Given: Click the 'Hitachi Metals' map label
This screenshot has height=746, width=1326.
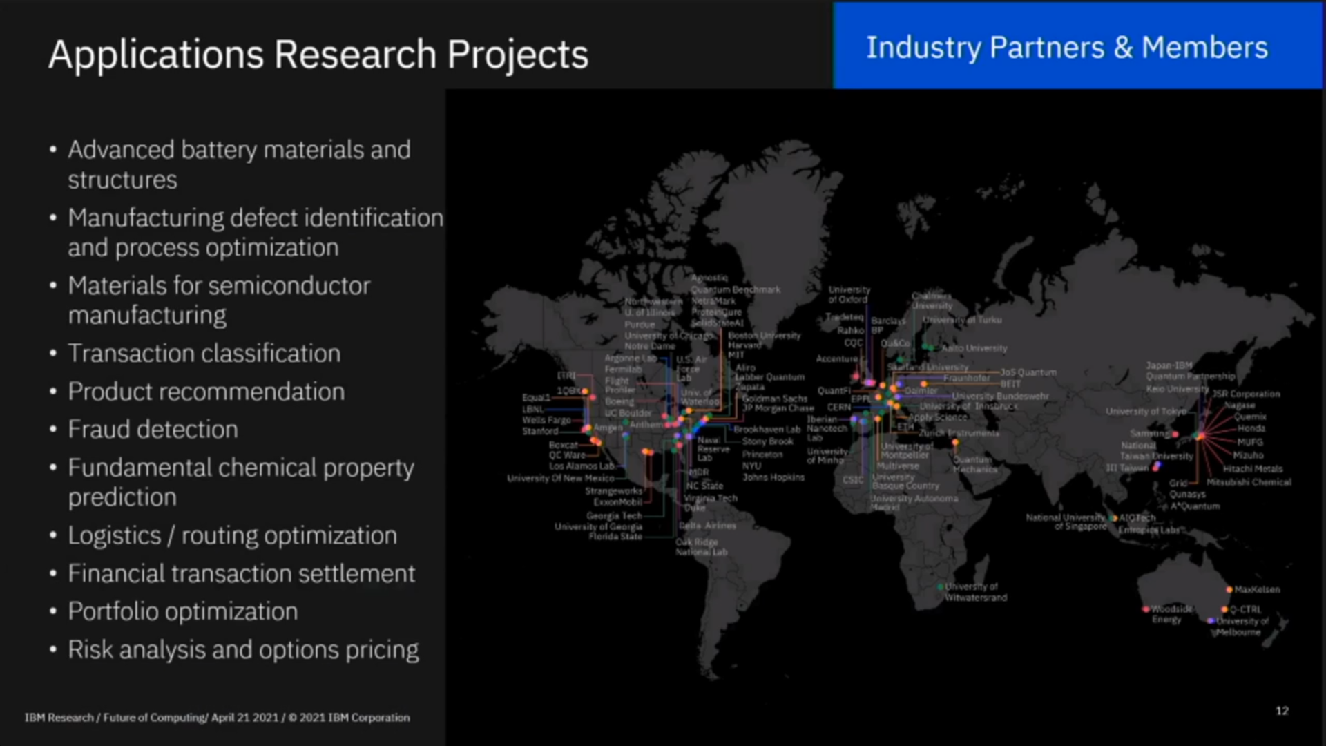Looking at the screenshot, I should [1253, 468].
